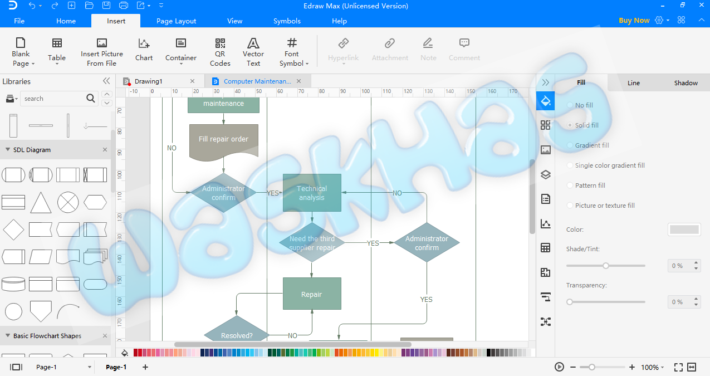Collapse the SDL Diagram library section

point(8,150)
